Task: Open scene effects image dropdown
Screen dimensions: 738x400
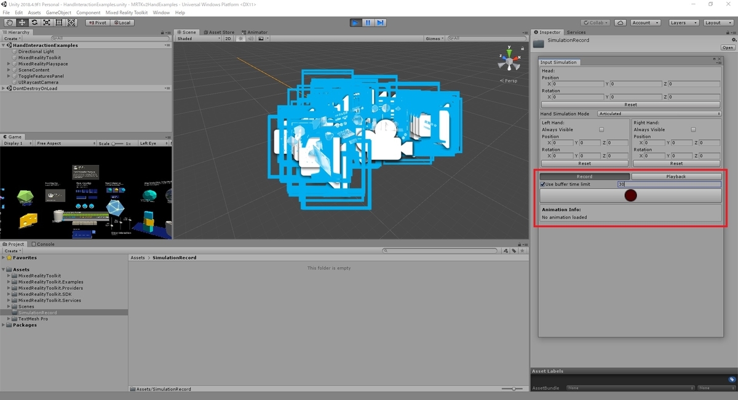Action: click(x=263, y=38)
